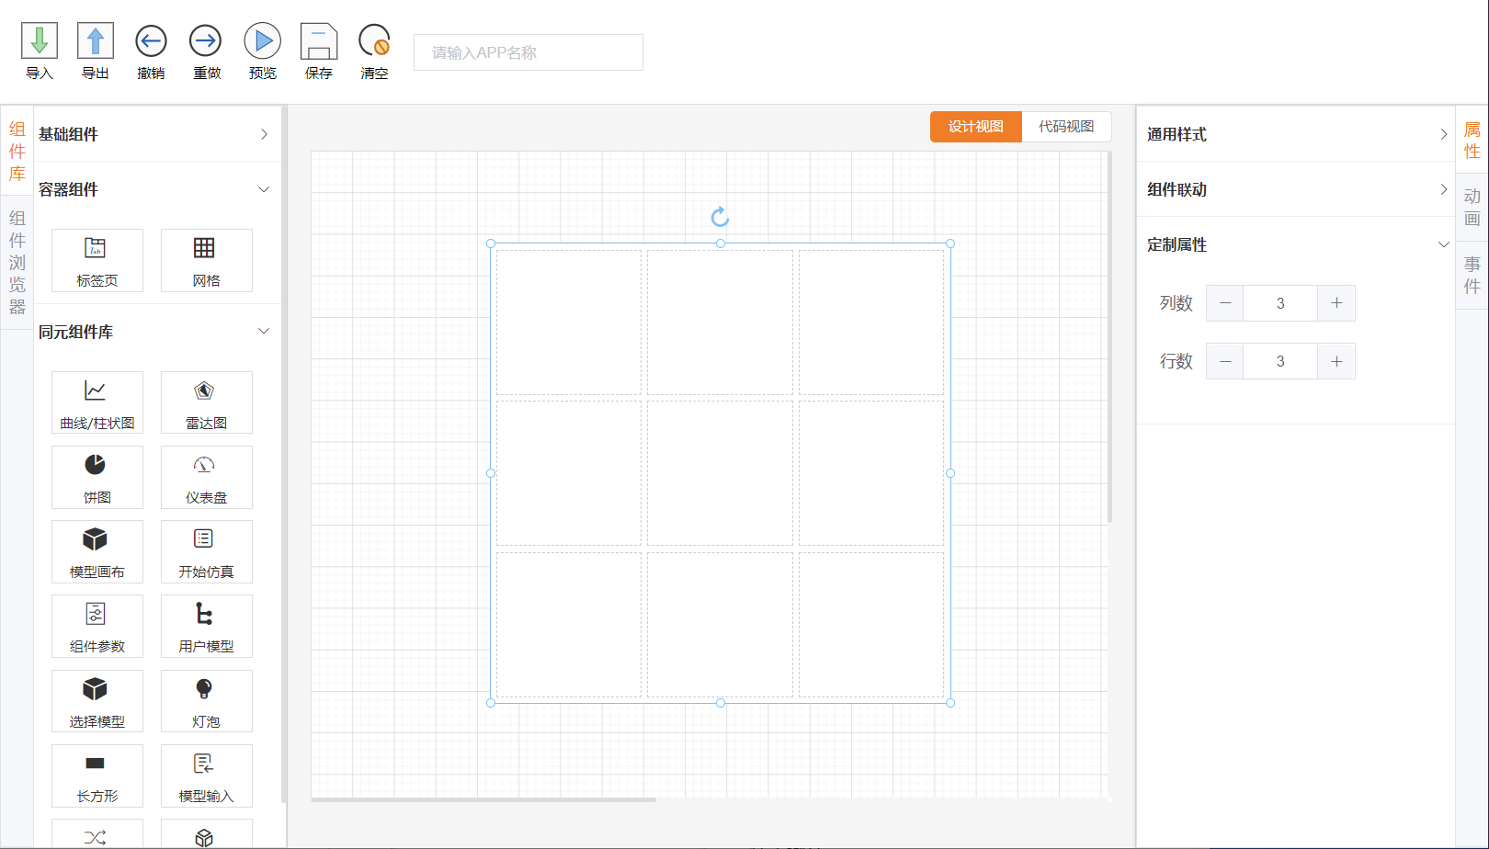Redo with the 重做 toolbar icon
The width and height of the screenshot is (1489, 849).
point(206,41)
